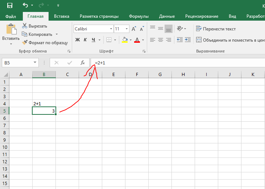Open the Шрифт group dialog launcher
Screen dimensions: 265x189
(144, 51)
